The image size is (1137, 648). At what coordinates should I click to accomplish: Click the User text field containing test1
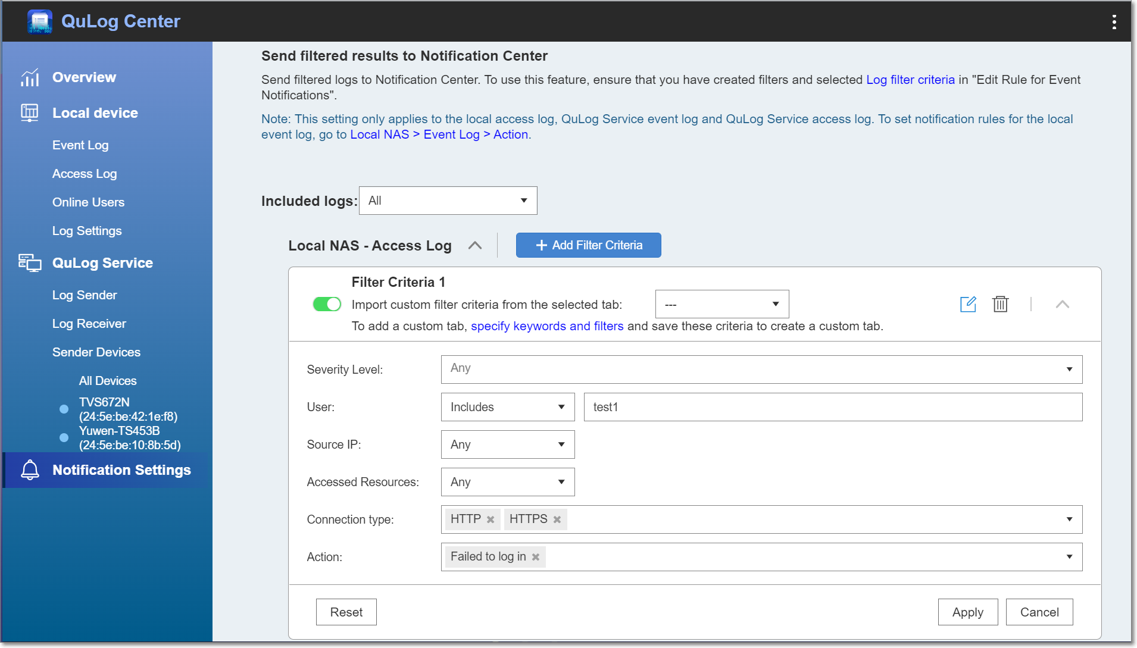tap(833, 407)
